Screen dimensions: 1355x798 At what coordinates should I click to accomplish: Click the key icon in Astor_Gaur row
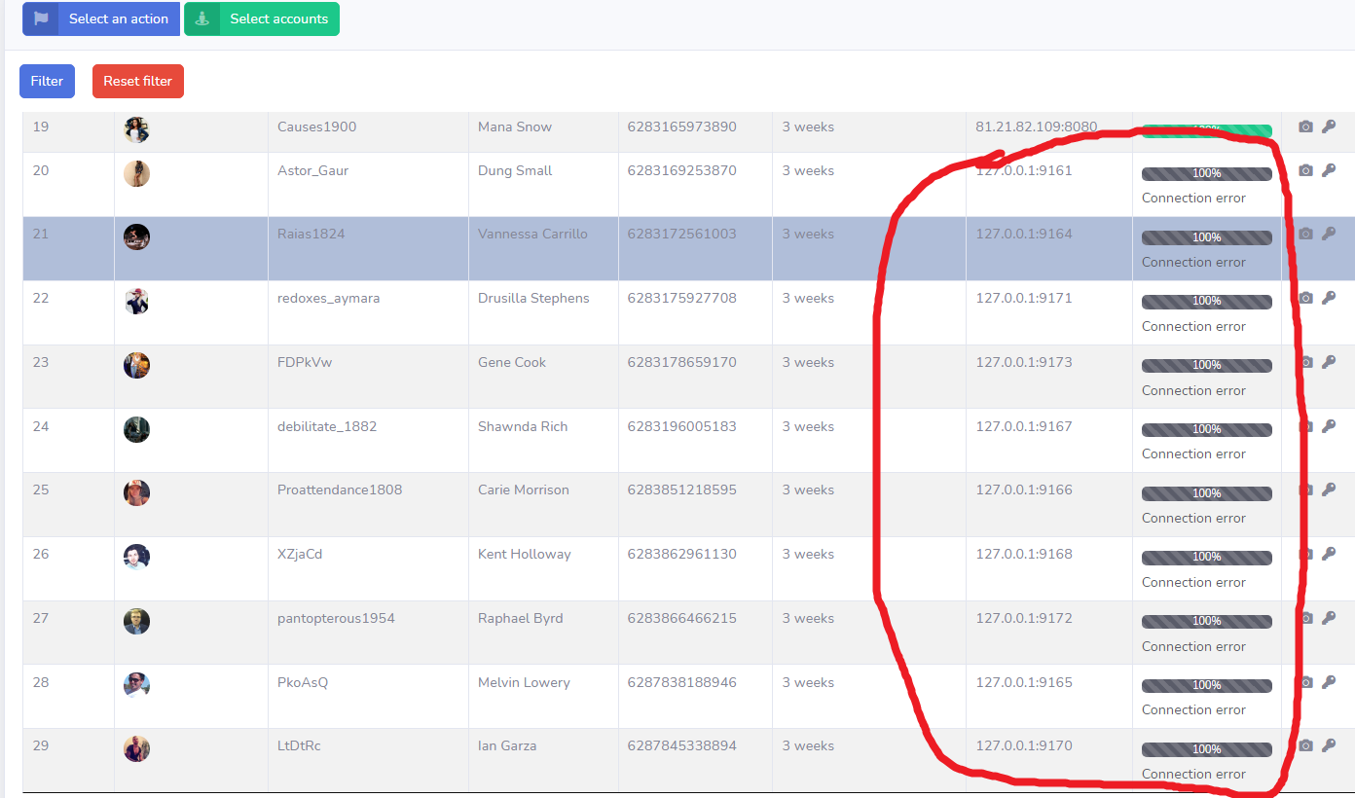coord(1329,170)
